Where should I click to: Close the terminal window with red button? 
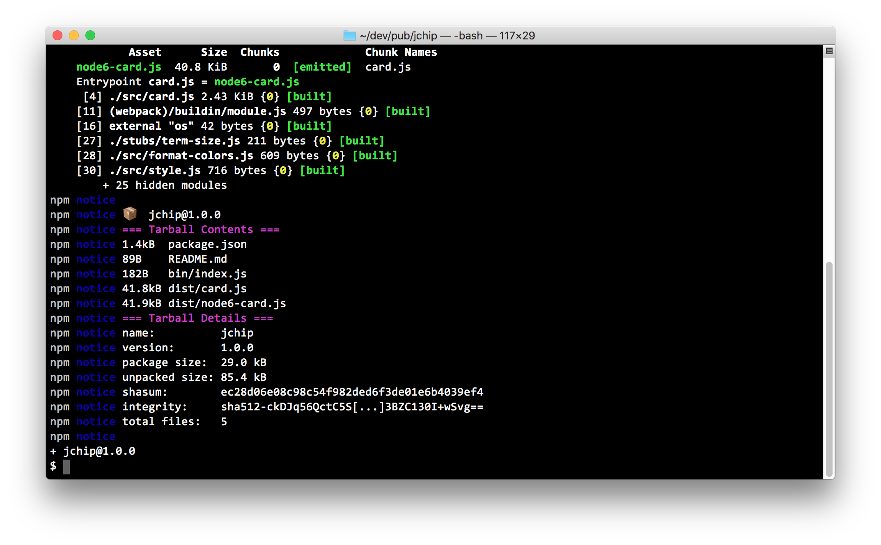(x=57, y=36)
